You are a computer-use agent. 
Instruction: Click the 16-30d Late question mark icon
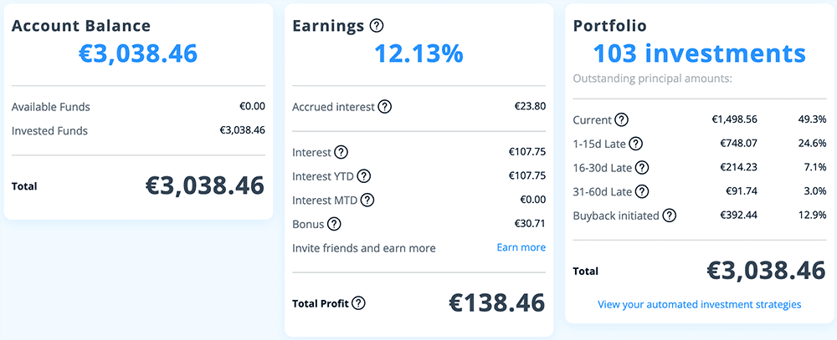[641, 168]
